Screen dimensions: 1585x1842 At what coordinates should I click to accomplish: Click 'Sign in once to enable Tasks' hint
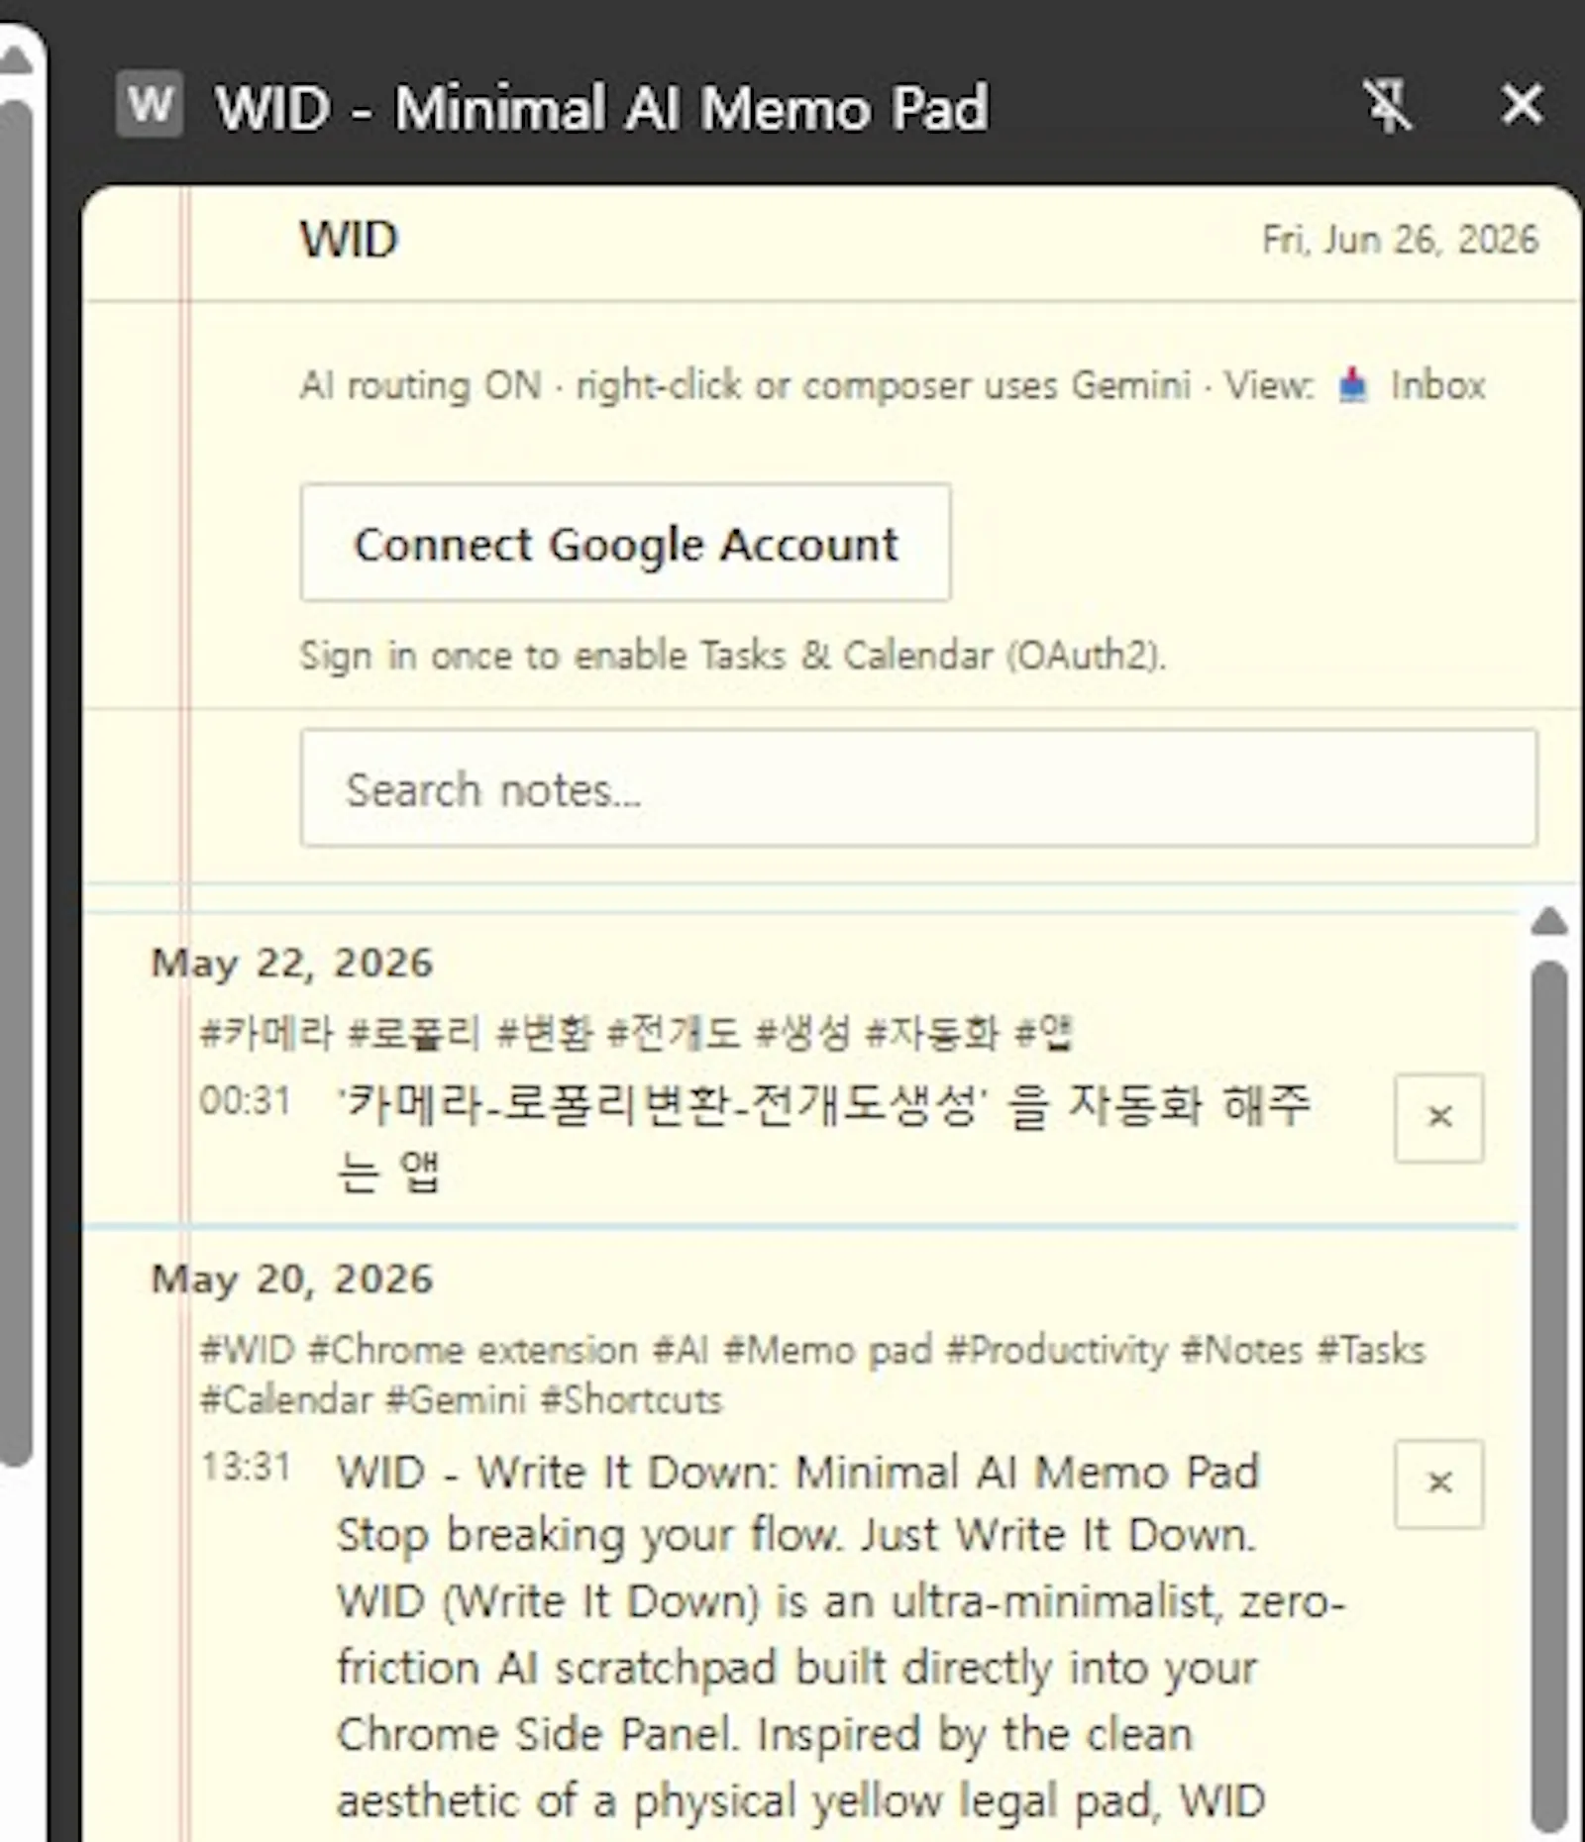tap(733, 656)
